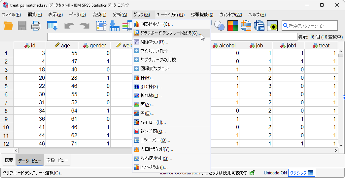The image size is (345, 178).
Task: Click the 検索アプリケーション search field
Action: click(310, 26)
